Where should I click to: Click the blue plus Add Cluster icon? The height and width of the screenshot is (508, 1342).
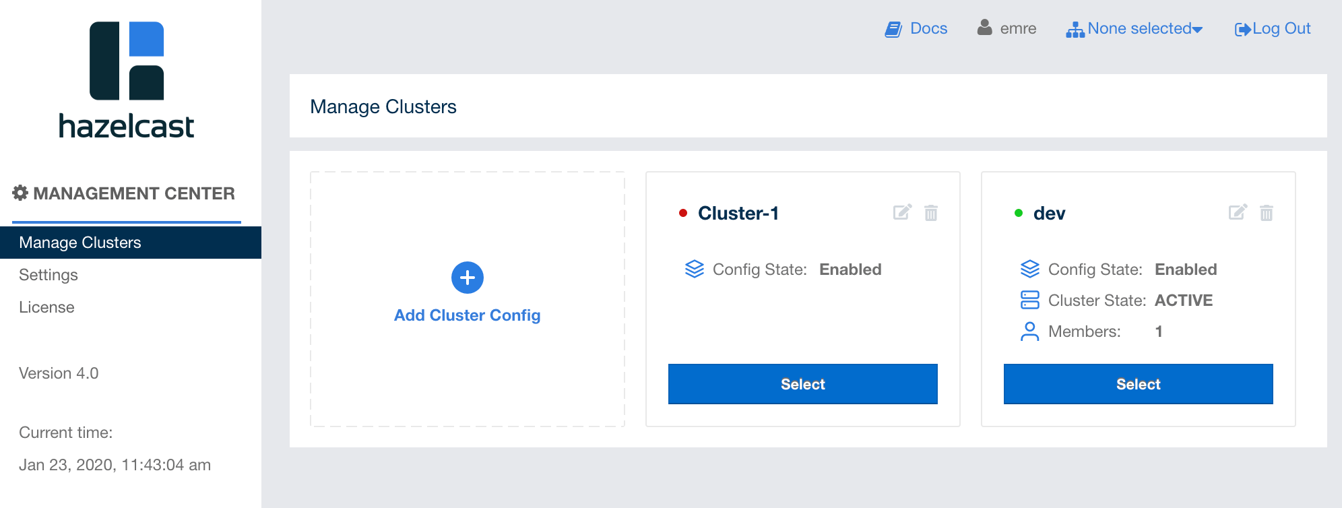click(x=468, y=278)
